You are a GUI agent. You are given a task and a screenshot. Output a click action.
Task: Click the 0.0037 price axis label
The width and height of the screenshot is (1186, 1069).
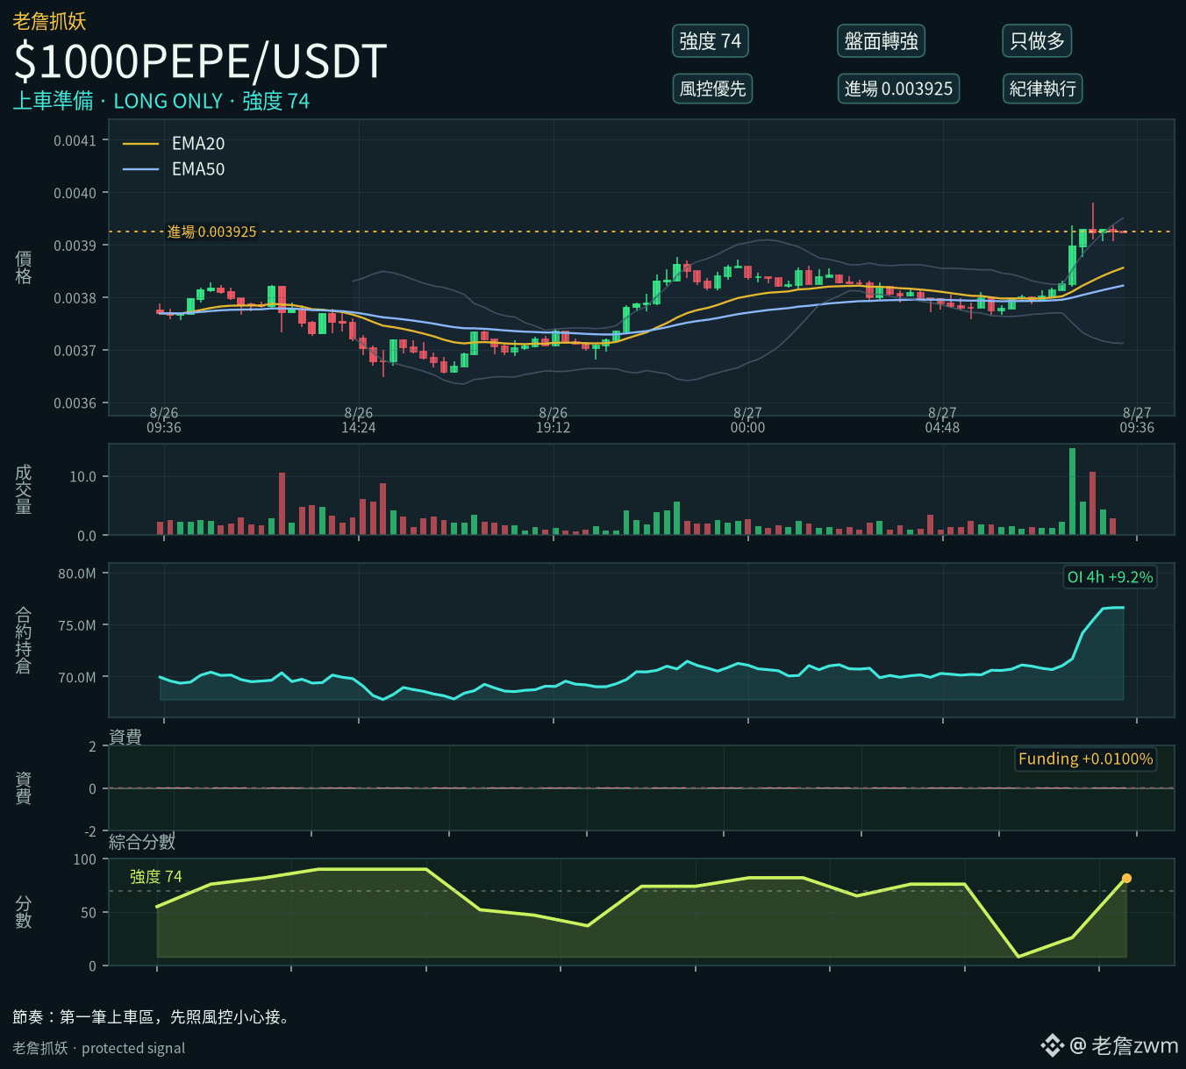click(75, 352)
